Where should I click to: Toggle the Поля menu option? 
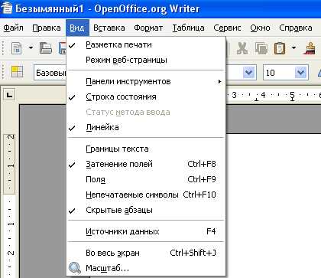[x=146, y=179]
